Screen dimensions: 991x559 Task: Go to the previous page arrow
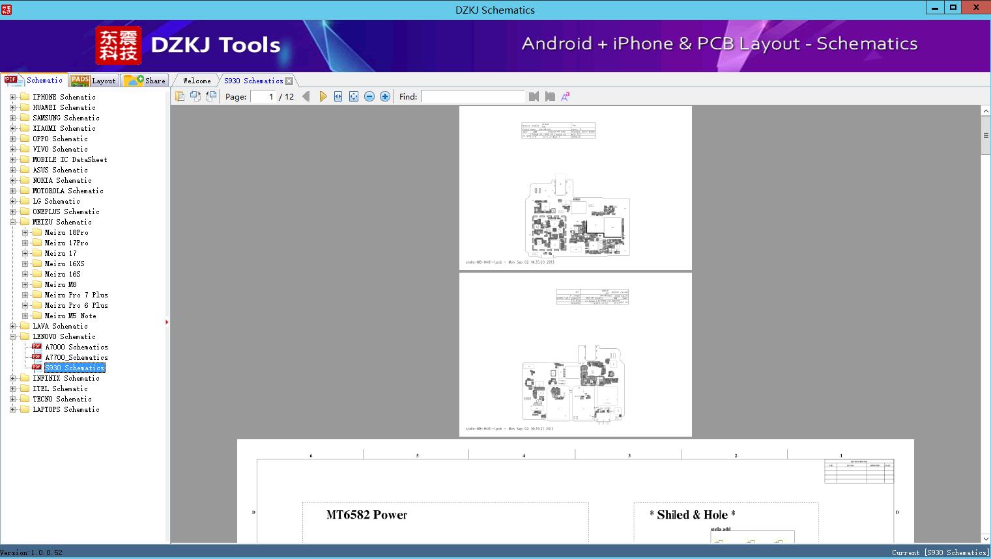coord(306,96)
